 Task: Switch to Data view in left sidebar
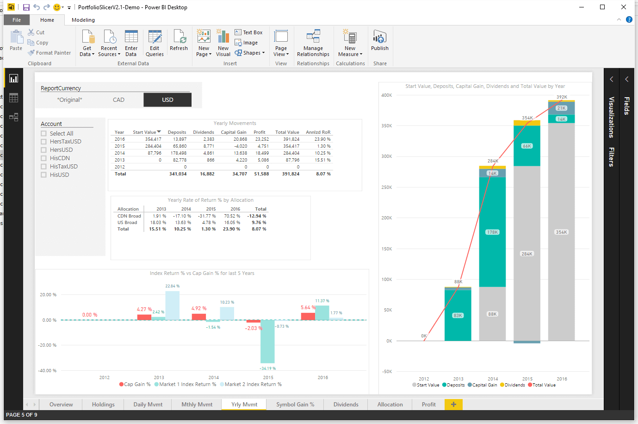(x=13, y=98)
